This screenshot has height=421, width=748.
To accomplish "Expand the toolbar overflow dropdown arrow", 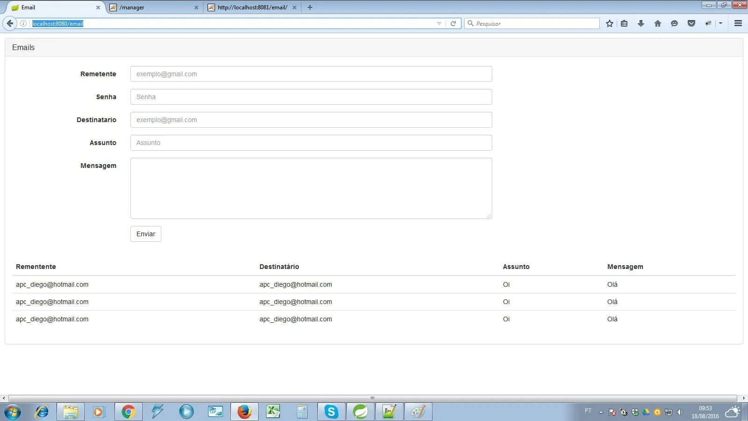I will [720, 23].
